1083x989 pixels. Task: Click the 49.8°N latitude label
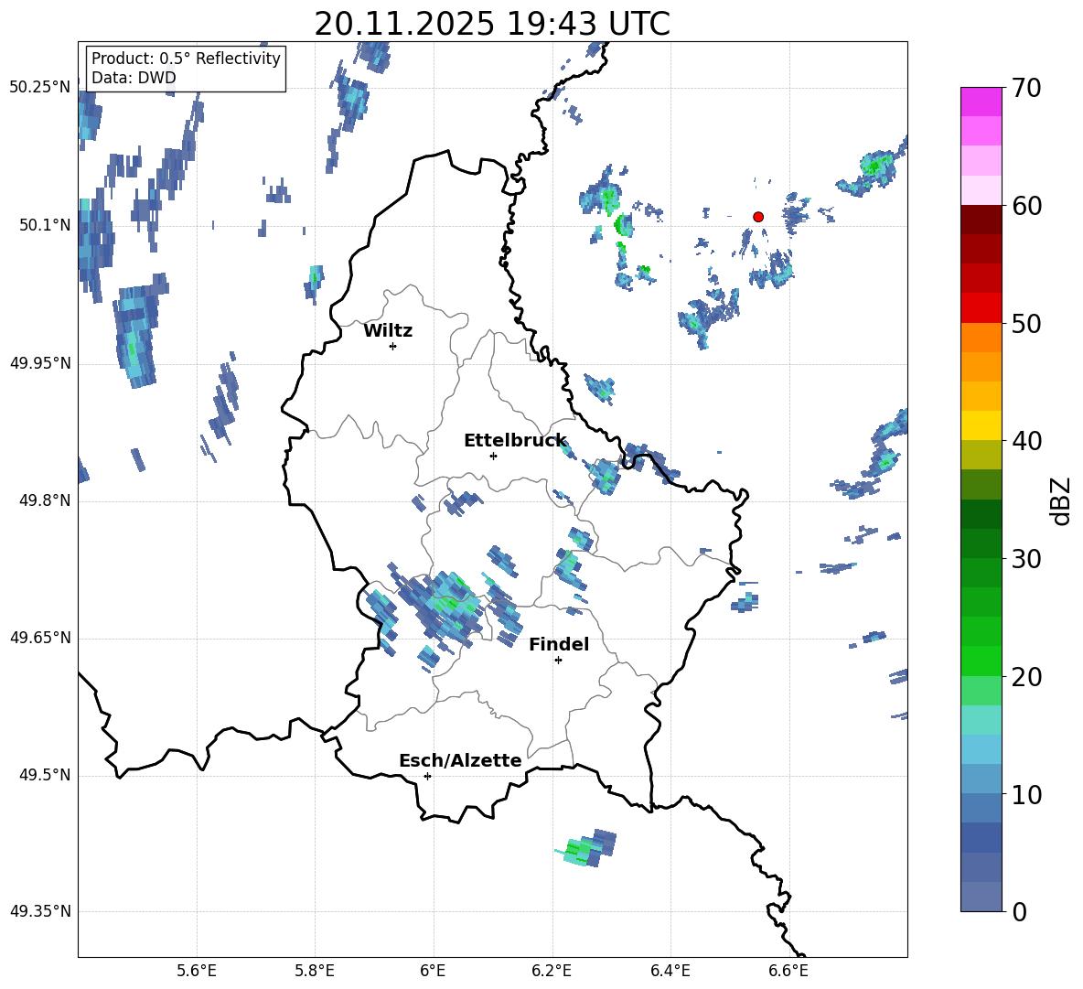pyautogui.click(x=44, y=500)
